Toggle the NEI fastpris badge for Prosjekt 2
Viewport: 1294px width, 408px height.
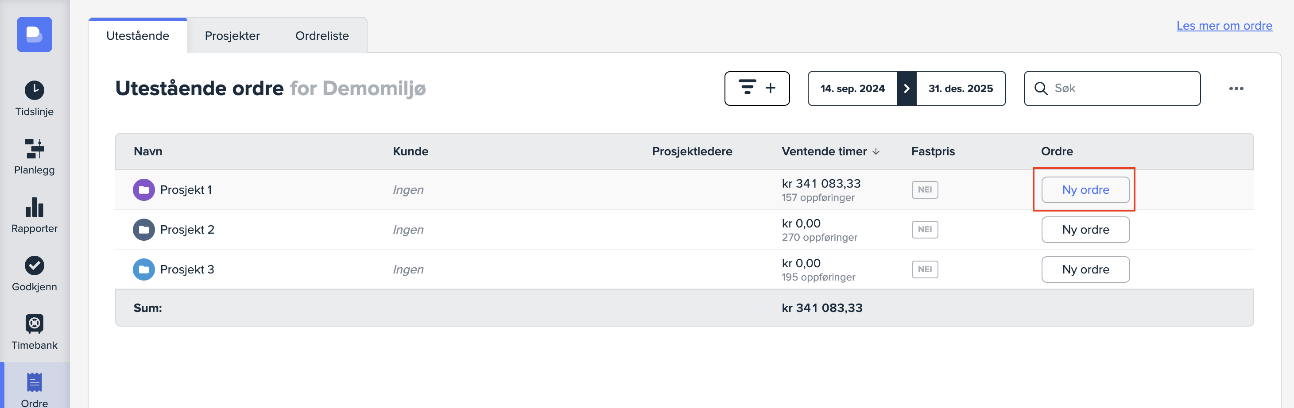(924, 229)
